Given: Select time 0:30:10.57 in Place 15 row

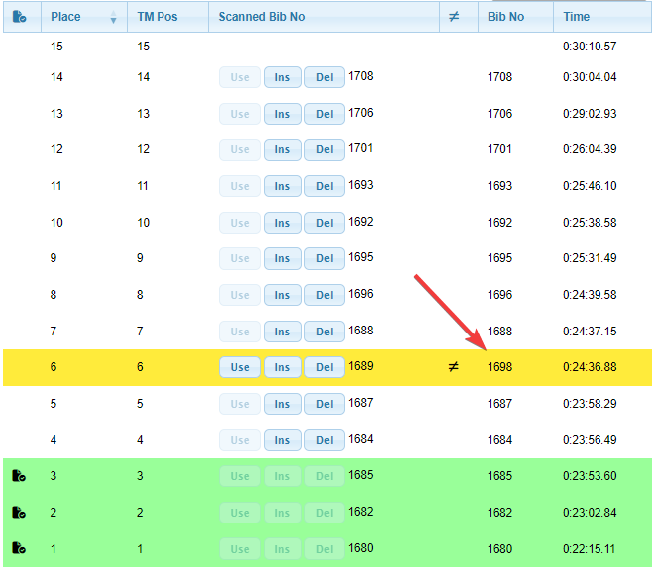Looking at the screenshot, I should 590,47.
